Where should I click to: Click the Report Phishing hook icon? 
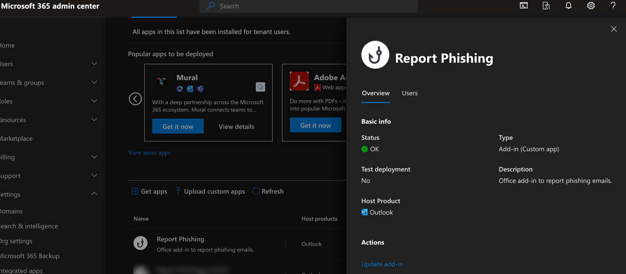tap(375, 55)
